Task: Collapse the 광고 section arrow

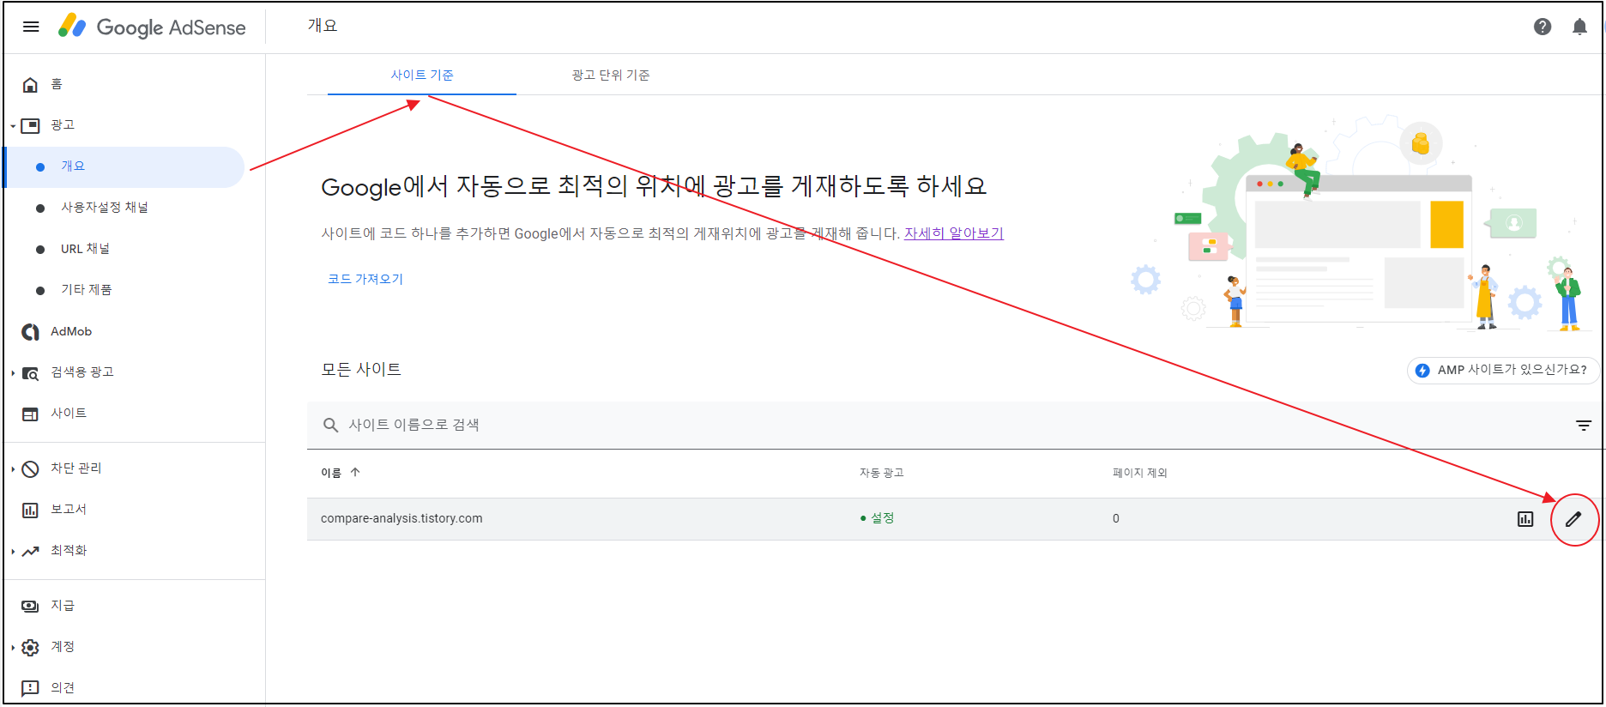Action: (13, 126)
